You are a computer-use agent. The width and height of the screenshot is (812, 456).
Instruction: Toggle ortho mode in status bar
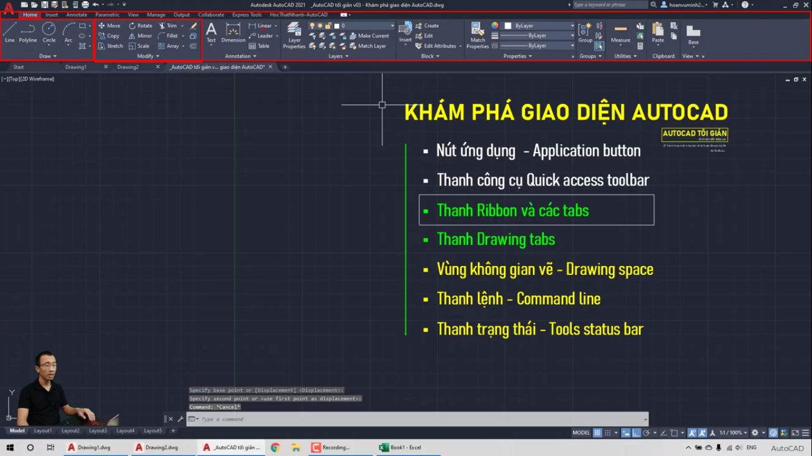point(636,433)
